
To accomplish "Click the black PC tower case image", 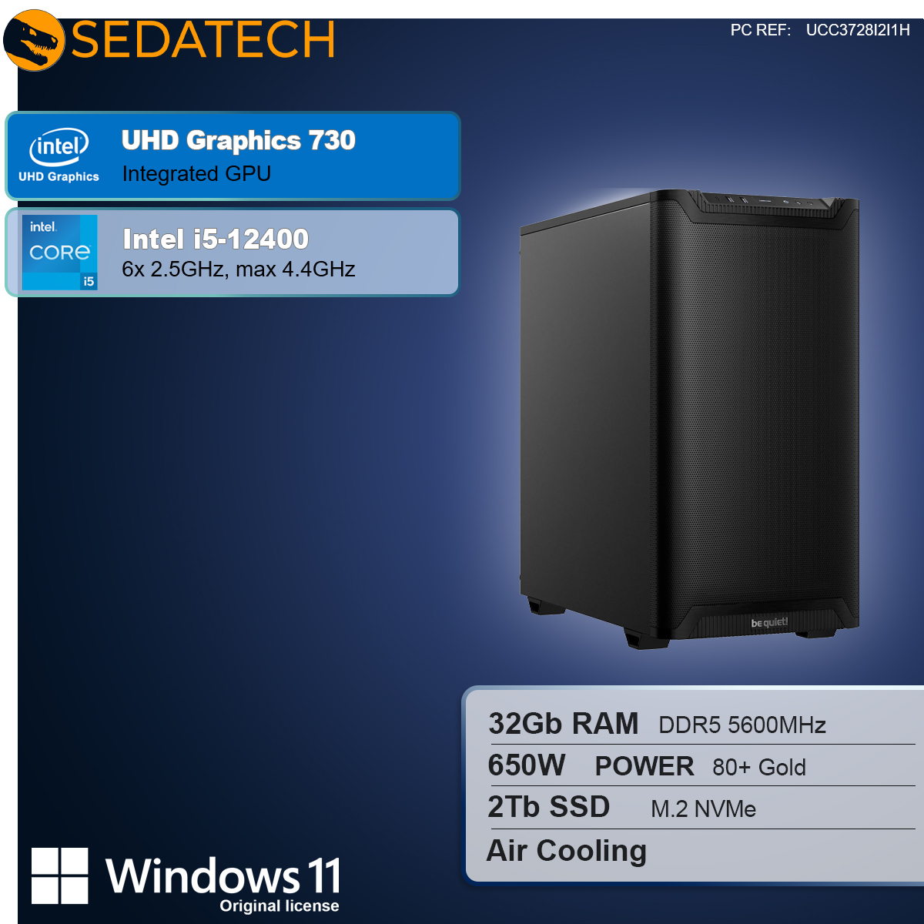I will (689, 420).
